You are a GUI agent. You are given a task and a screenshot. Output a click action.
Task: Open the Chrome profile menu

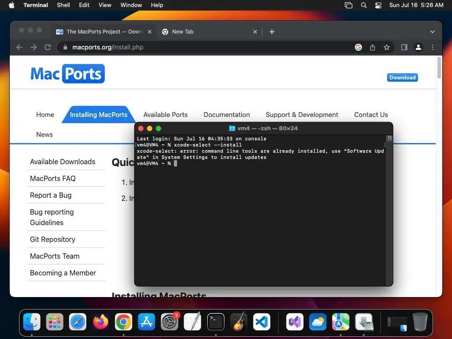[418, 47]
